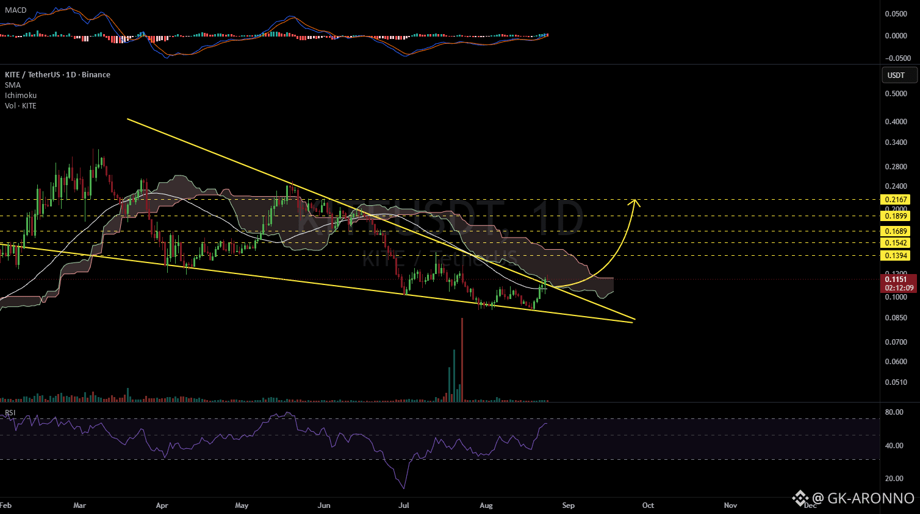Click the 20.00 value on RSI axis

894,479
